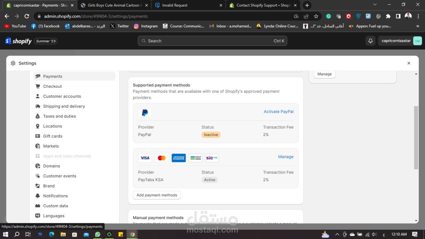
Task: Click Add payment methods button
Action: 157,195
